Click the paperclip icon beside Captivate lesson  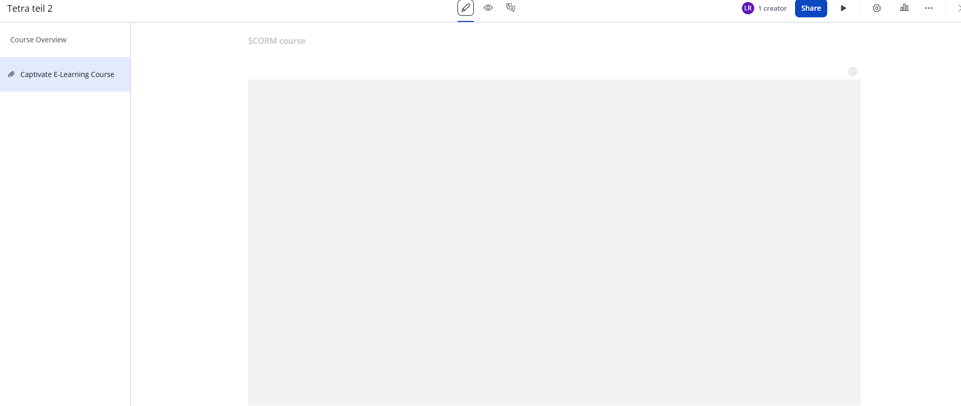click(x=11, y=74)
